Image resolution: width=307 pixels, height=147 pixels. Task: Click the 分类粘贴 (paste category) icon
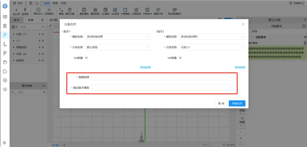pyautogui.click(x=136, y=10)
